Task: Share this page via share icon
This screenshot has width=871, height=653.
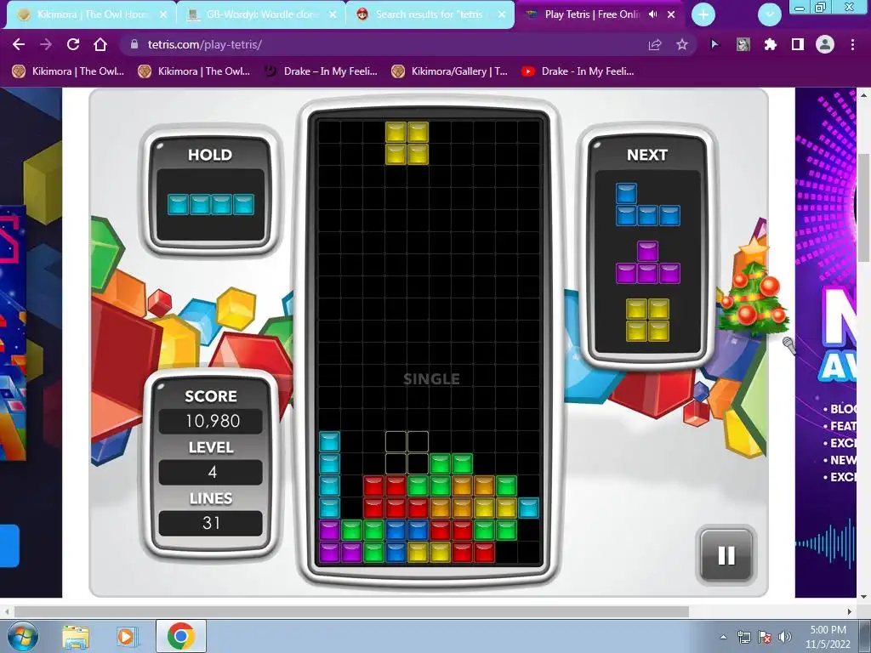Action: click(x=655, y=44)
